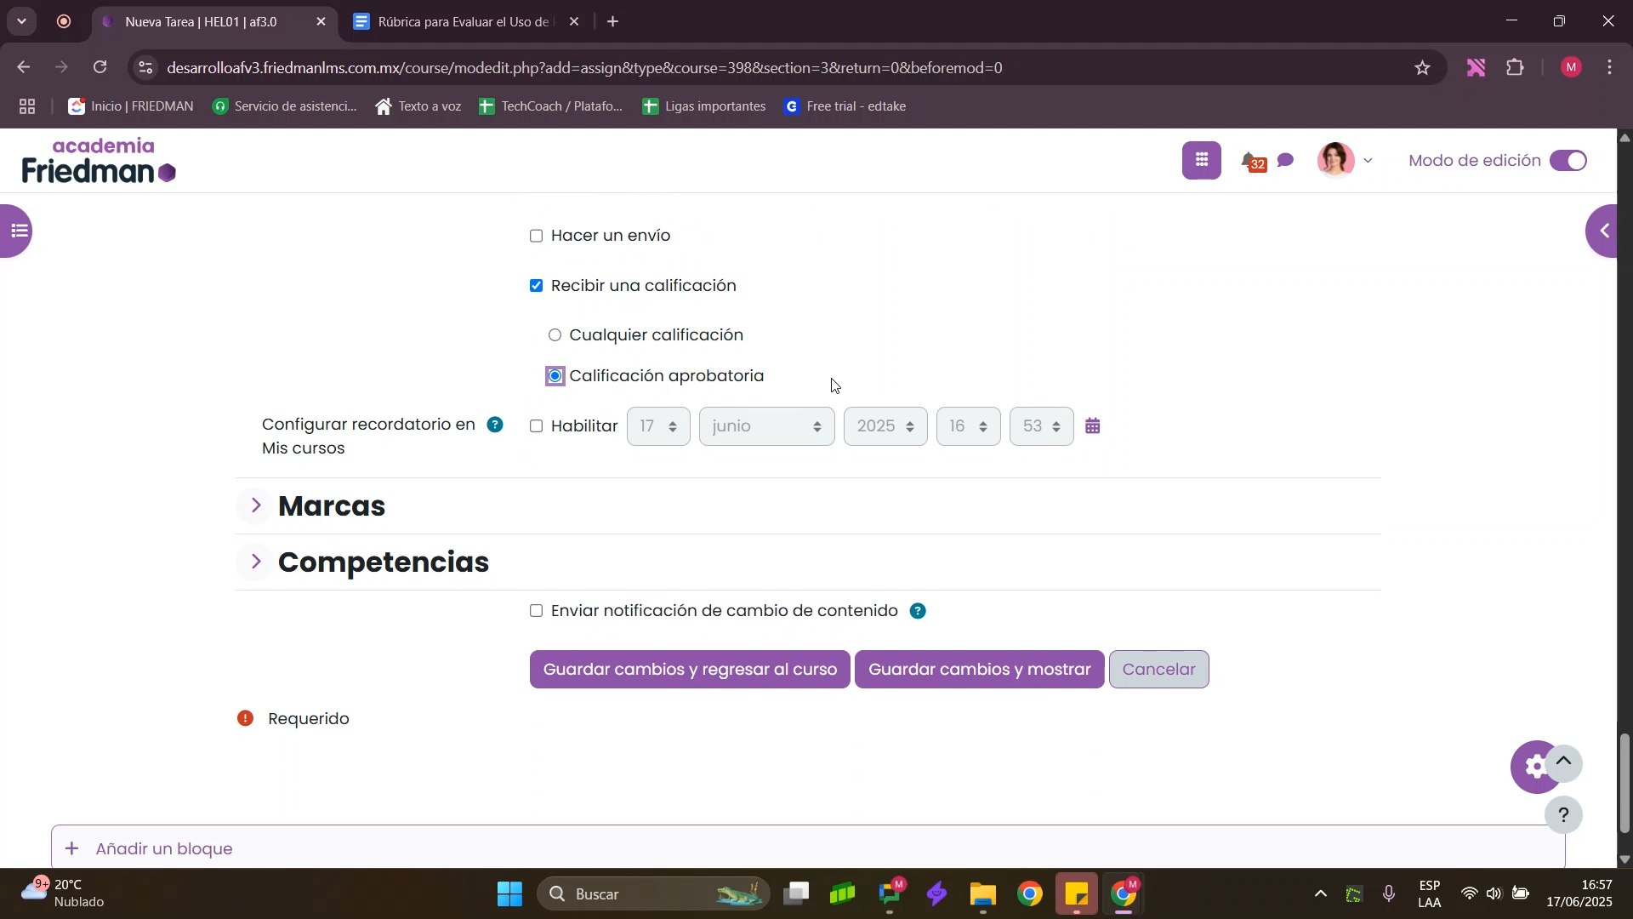Click help icon beside Configurar recordatorio
1633x919 pixels.
click(x=495, y=425)
